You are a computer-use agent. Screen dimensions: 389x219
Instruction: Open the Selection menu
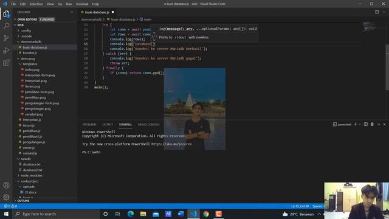pyautogui.click(x=36, y=4)
